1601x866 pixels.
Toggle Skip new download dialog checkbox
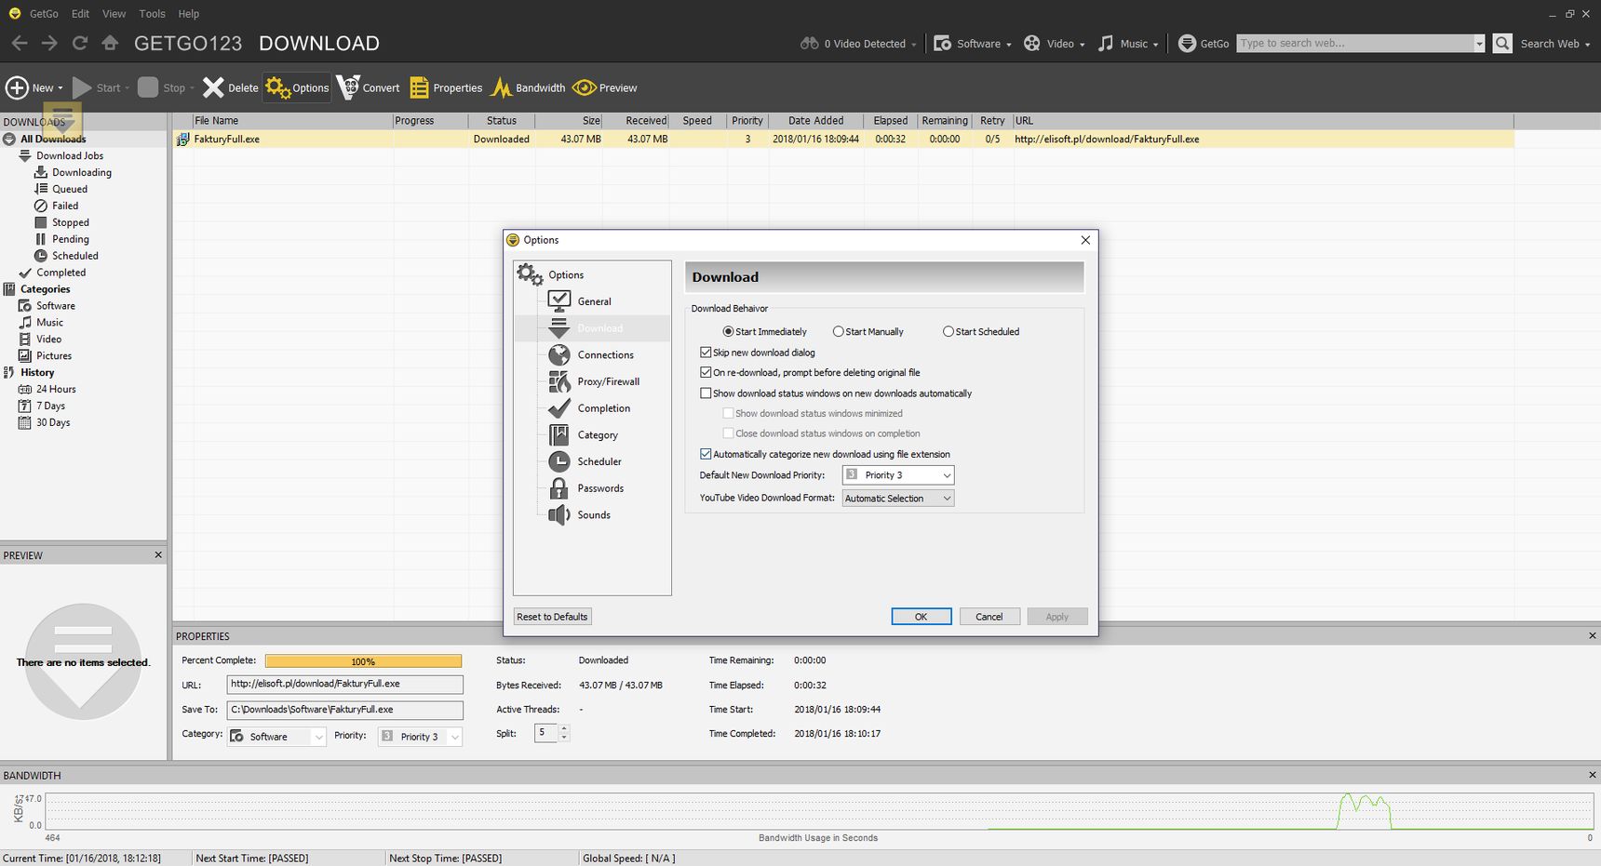click(706, 353)
